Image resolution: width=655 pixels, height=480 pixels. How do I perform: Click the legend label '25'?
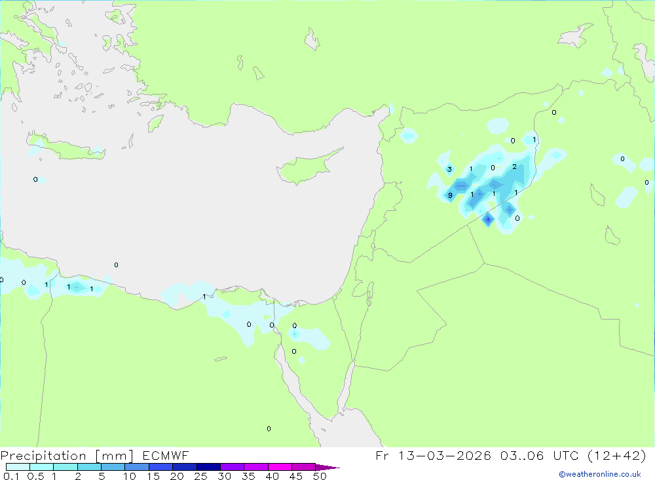coord(201,476)
